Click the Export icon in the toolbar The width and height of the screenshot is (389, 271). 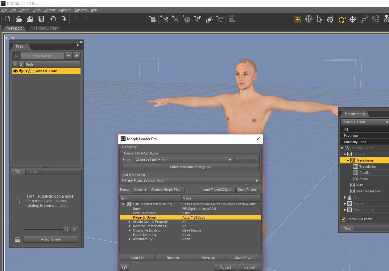[64, 19]
